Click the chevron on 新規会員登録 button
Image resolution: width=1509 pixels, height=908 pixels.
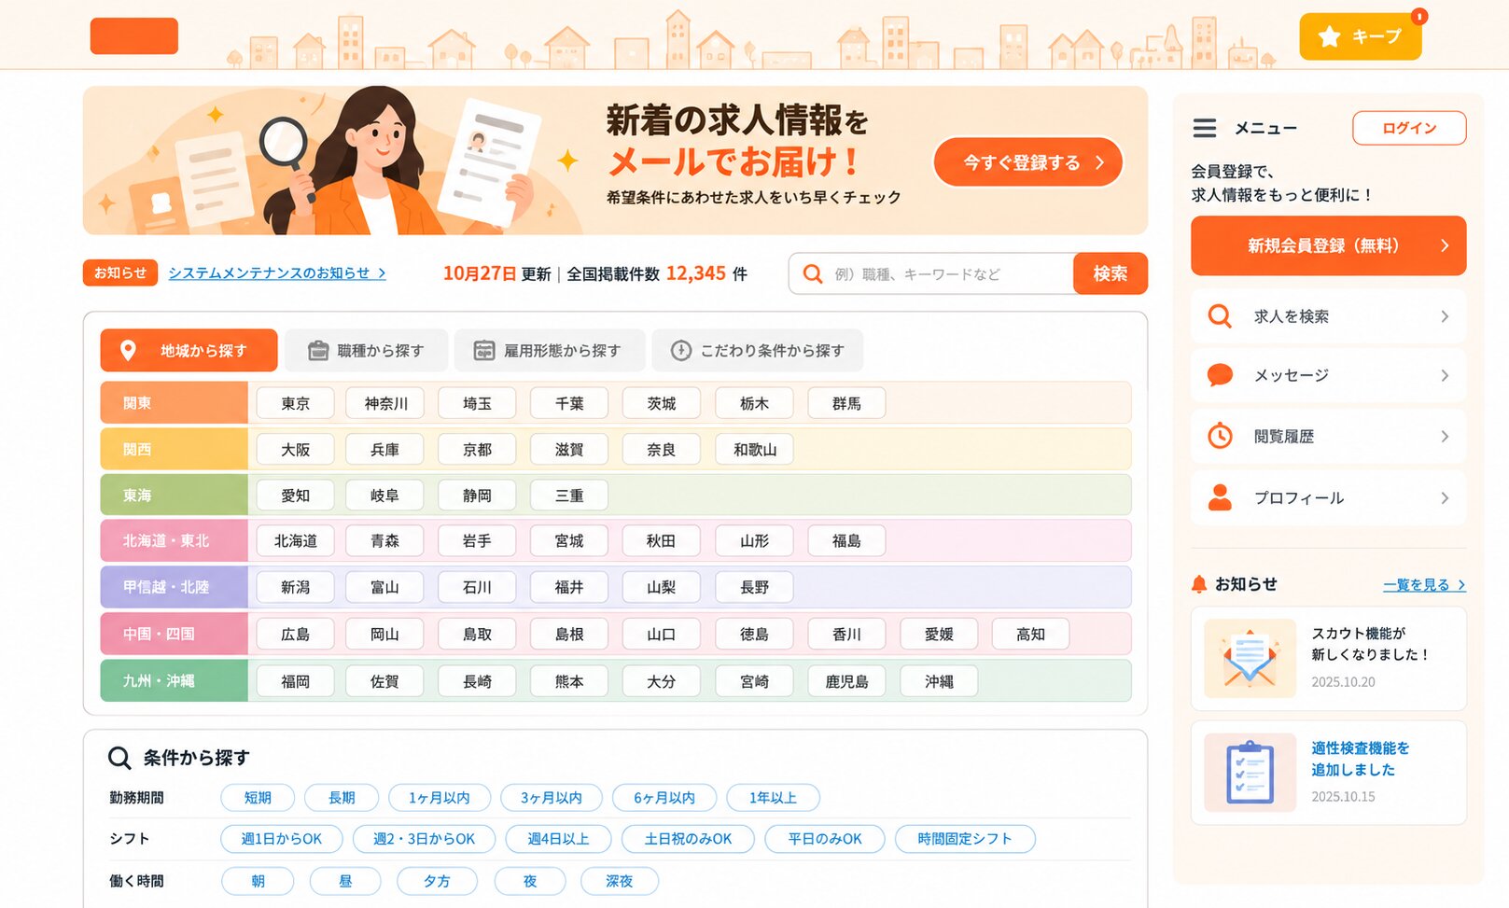pos(1445,245)
